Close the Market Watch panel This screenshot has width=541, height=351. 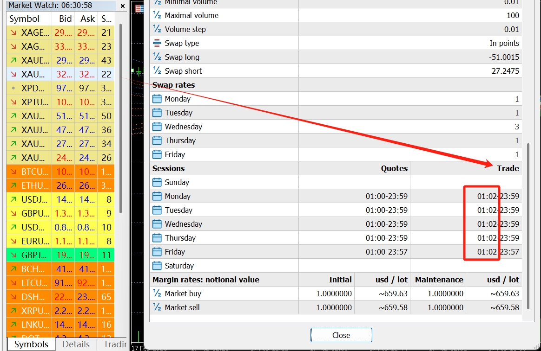pyautogui.click(x=123, y=6)
